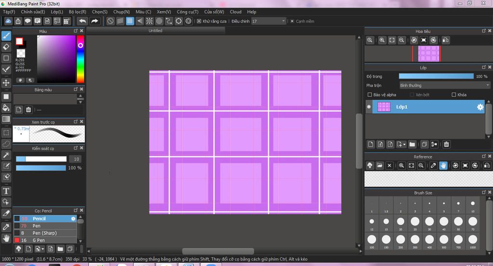This screenshot has height=266, width=493.
Task: Select the Bucket fill tool
Action: click(6, 108)
